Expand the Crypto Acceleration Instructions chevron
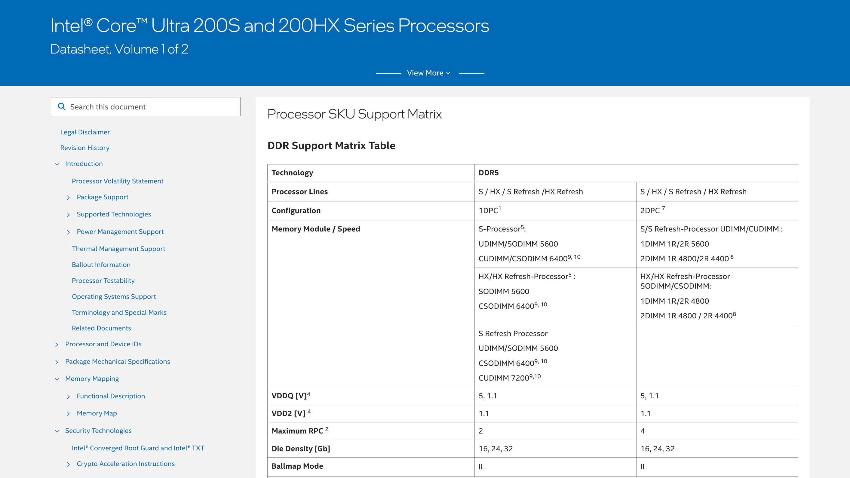The height and width of the screenshot is (478, 850). coord(68,464)
